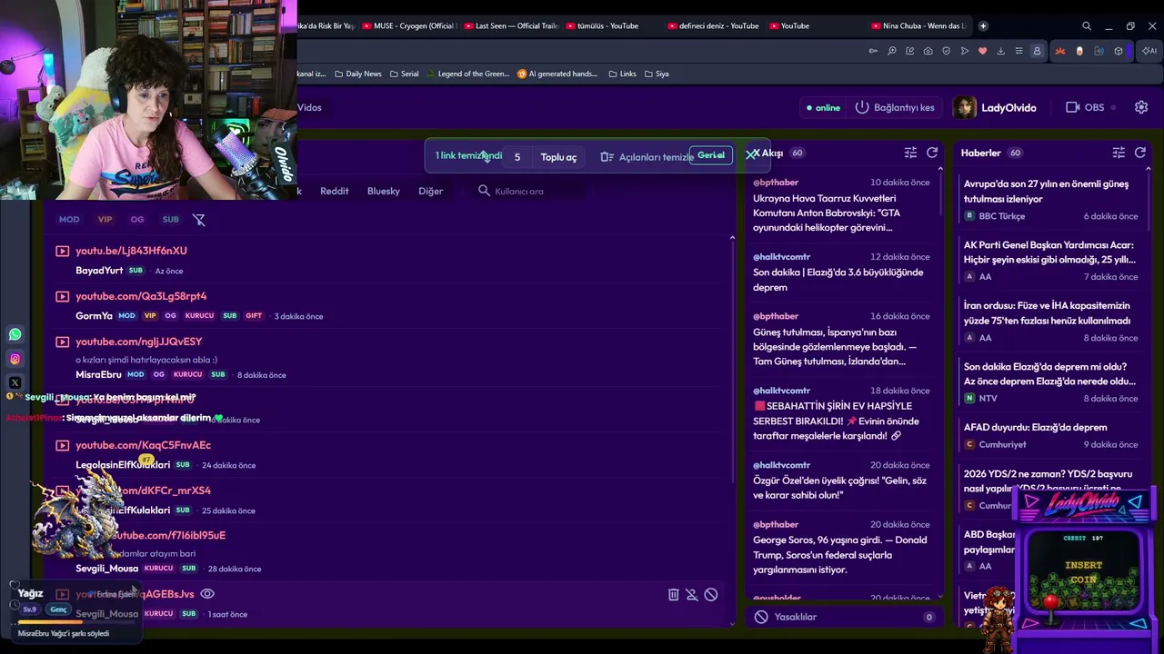Refresh the X Akışı feed
This screenshot has height=654, width=1164.
click(x=932, y=153)
